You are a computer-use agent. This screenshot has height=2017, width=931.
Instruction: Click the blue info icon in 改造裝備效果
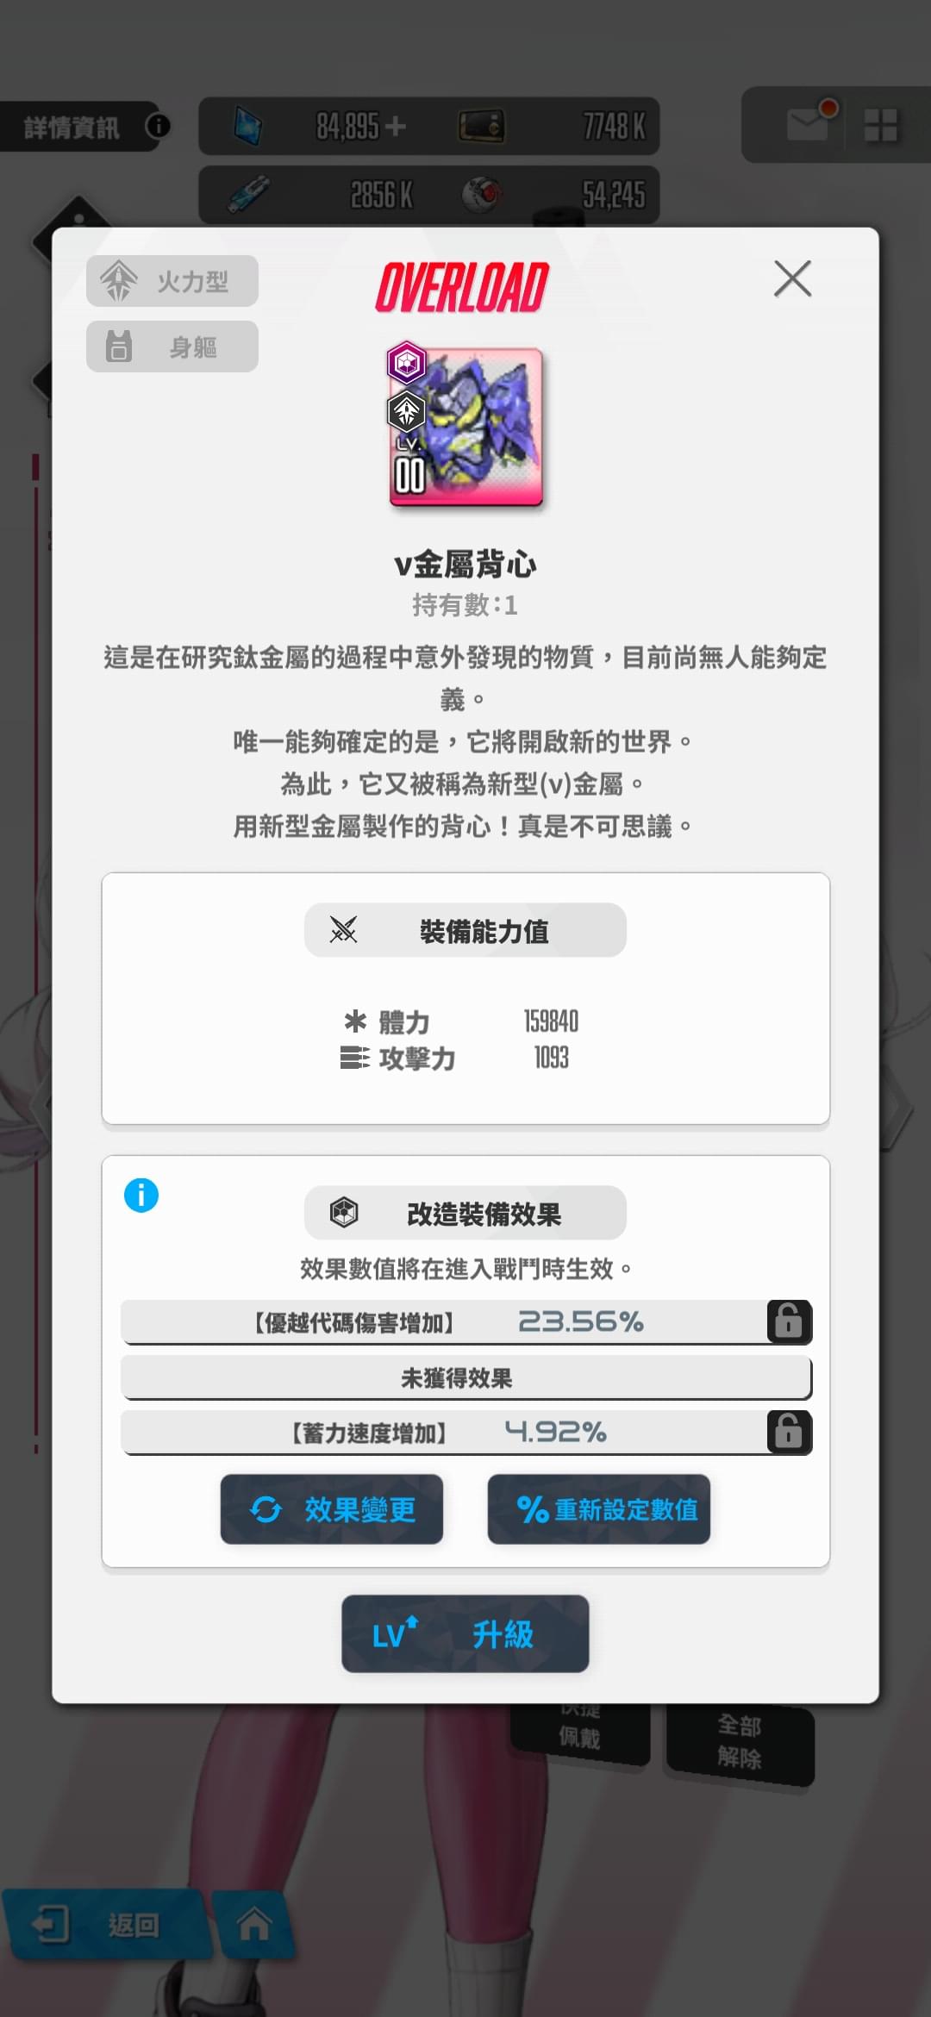coord(141,1195)
